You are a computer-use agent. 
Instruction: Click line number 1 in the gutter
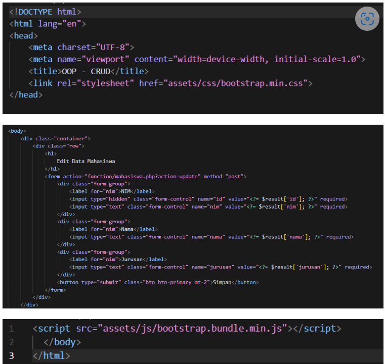[x=11, y=329]
